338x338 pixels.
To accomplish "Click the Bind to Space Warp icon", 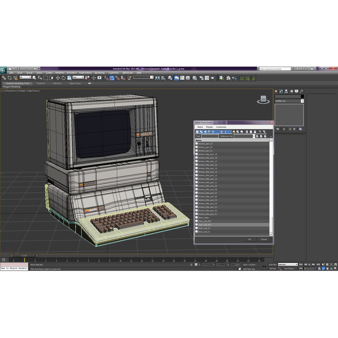I will [x=15, y=78].
